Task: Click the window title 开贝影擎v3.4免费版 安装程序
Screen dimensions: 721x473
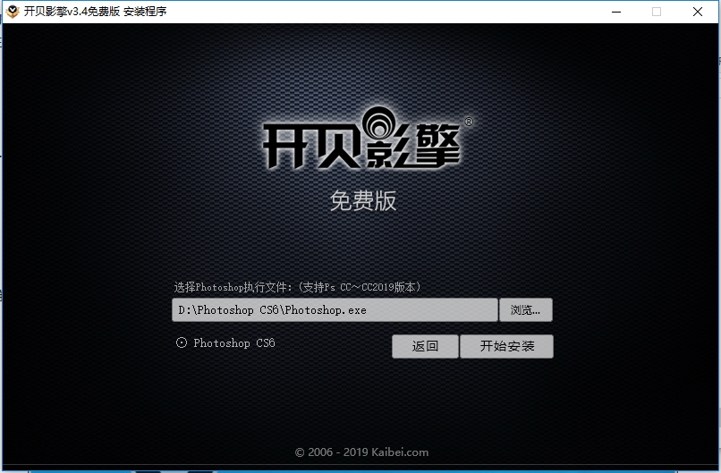Action: pyautogui.click(x=95, y=12)
